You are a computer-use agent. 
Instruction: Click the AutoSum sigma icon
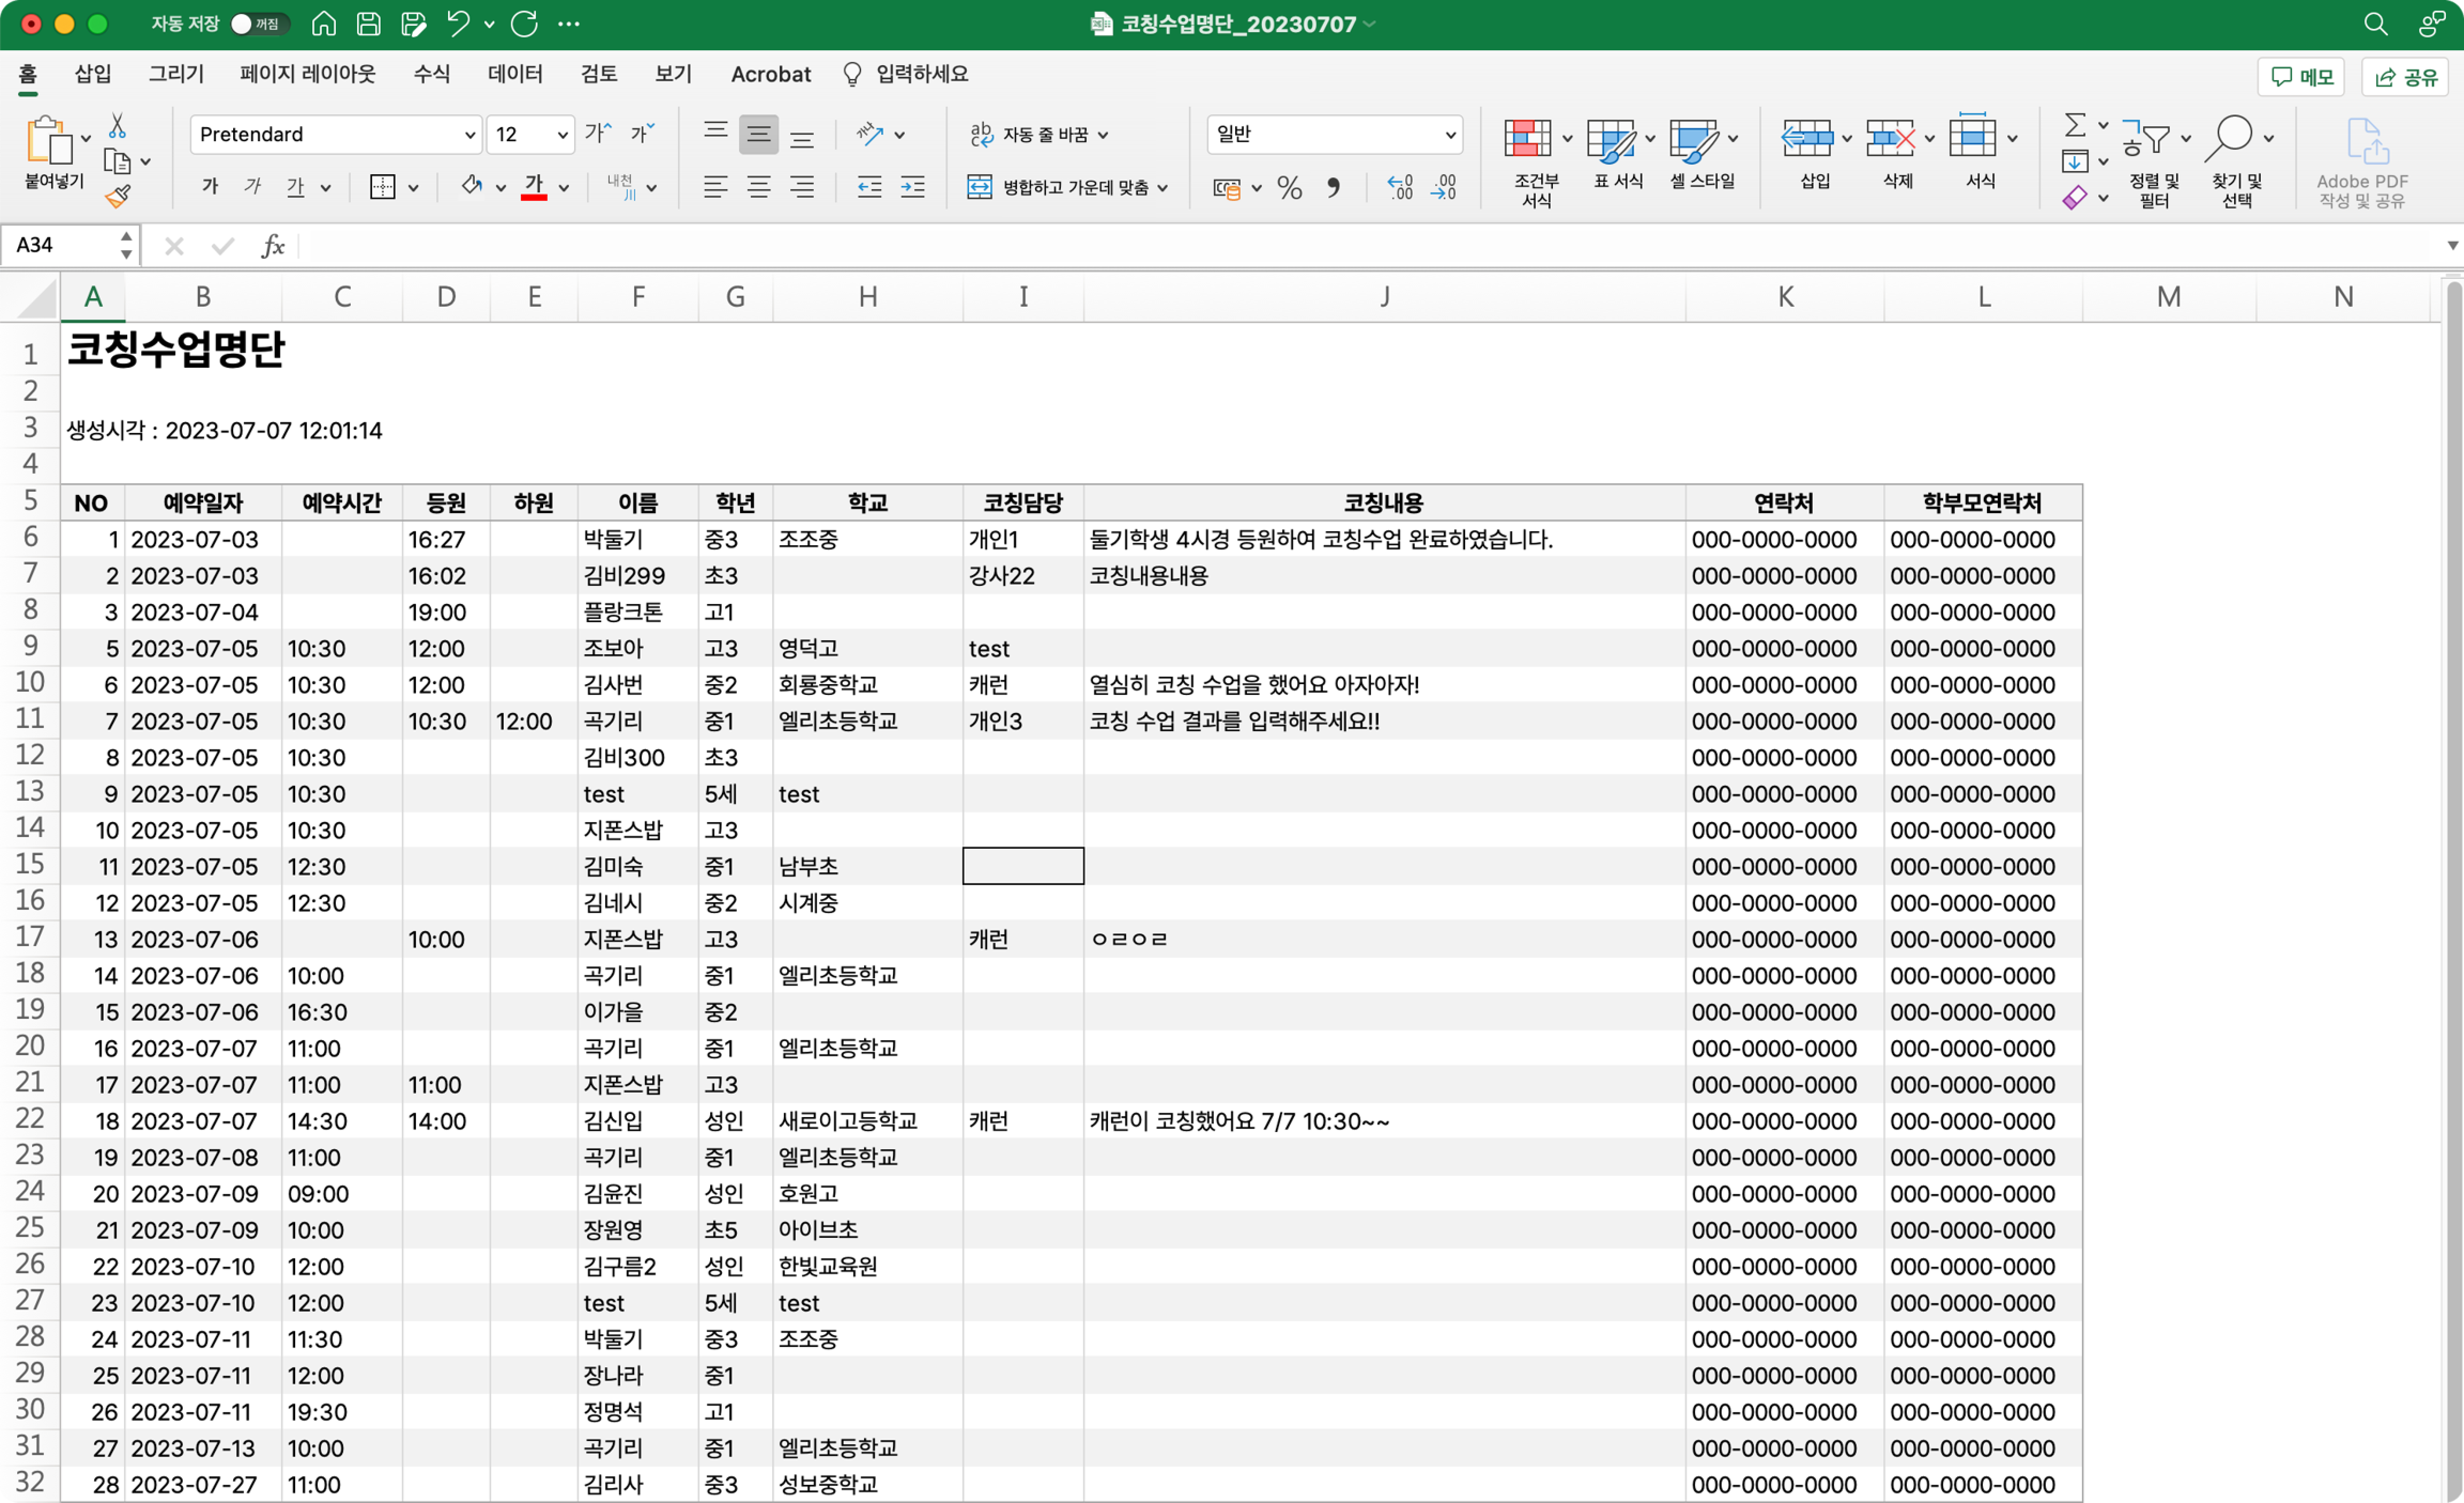coord(2075,126)
